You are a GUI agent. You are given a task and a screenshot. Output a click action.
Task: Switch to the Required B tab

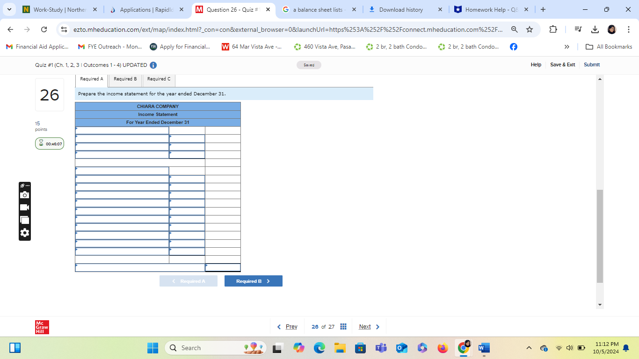pos(125,79)
